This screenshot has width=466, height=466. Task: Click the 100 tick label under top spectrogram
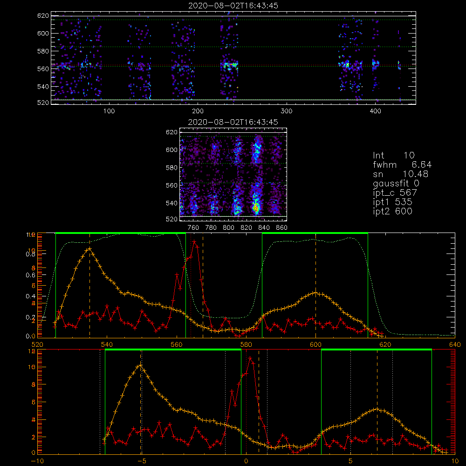pyautogui.click(x=109, y=111)
